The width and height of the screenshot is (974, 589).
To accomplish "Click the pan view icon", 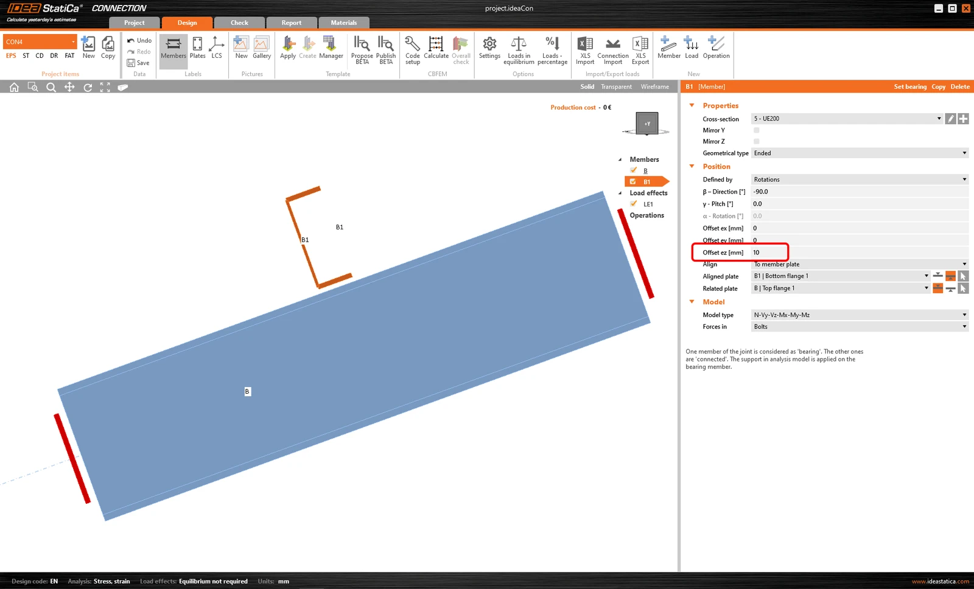I will [69, 87].
